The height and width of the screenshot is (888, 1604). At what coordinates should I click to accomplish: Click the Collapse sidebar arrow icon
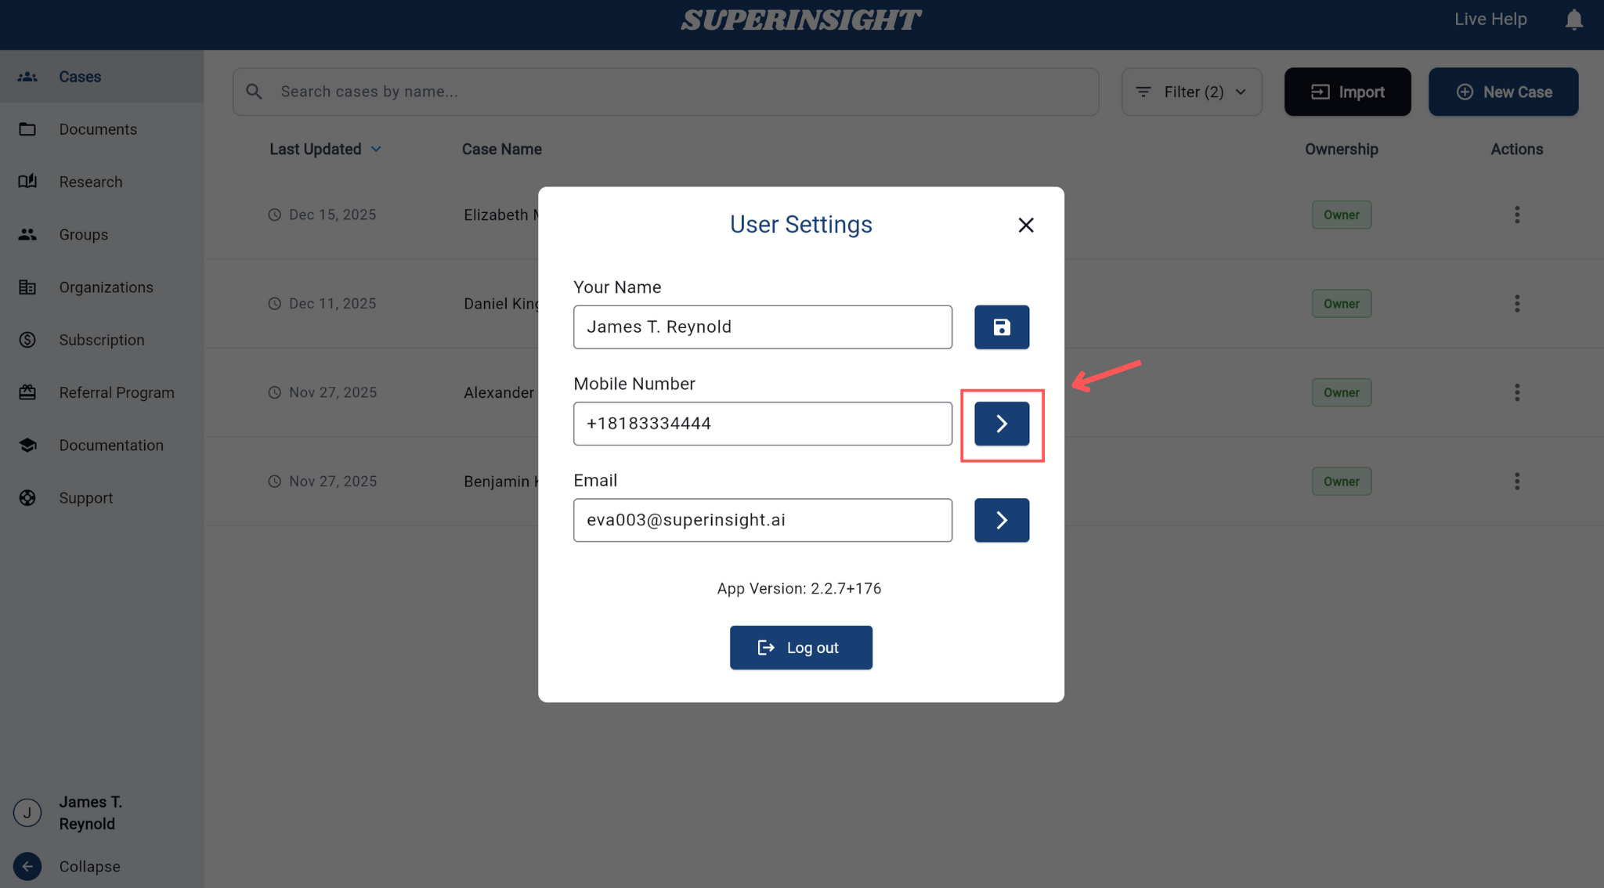[27, 866]
